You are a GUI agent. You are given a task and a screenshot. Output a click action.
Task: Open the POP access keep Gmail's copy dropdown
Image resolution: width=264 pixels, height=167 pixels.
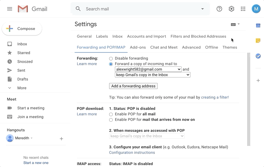(x=147, y=136)
